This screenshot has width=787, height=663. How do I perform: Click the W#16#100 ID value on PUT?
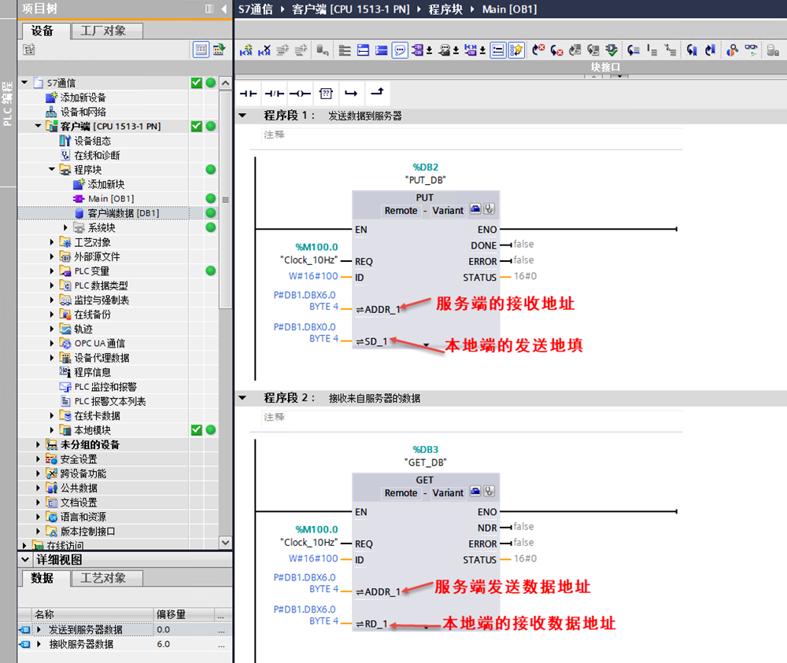click(x=313, y=277)
